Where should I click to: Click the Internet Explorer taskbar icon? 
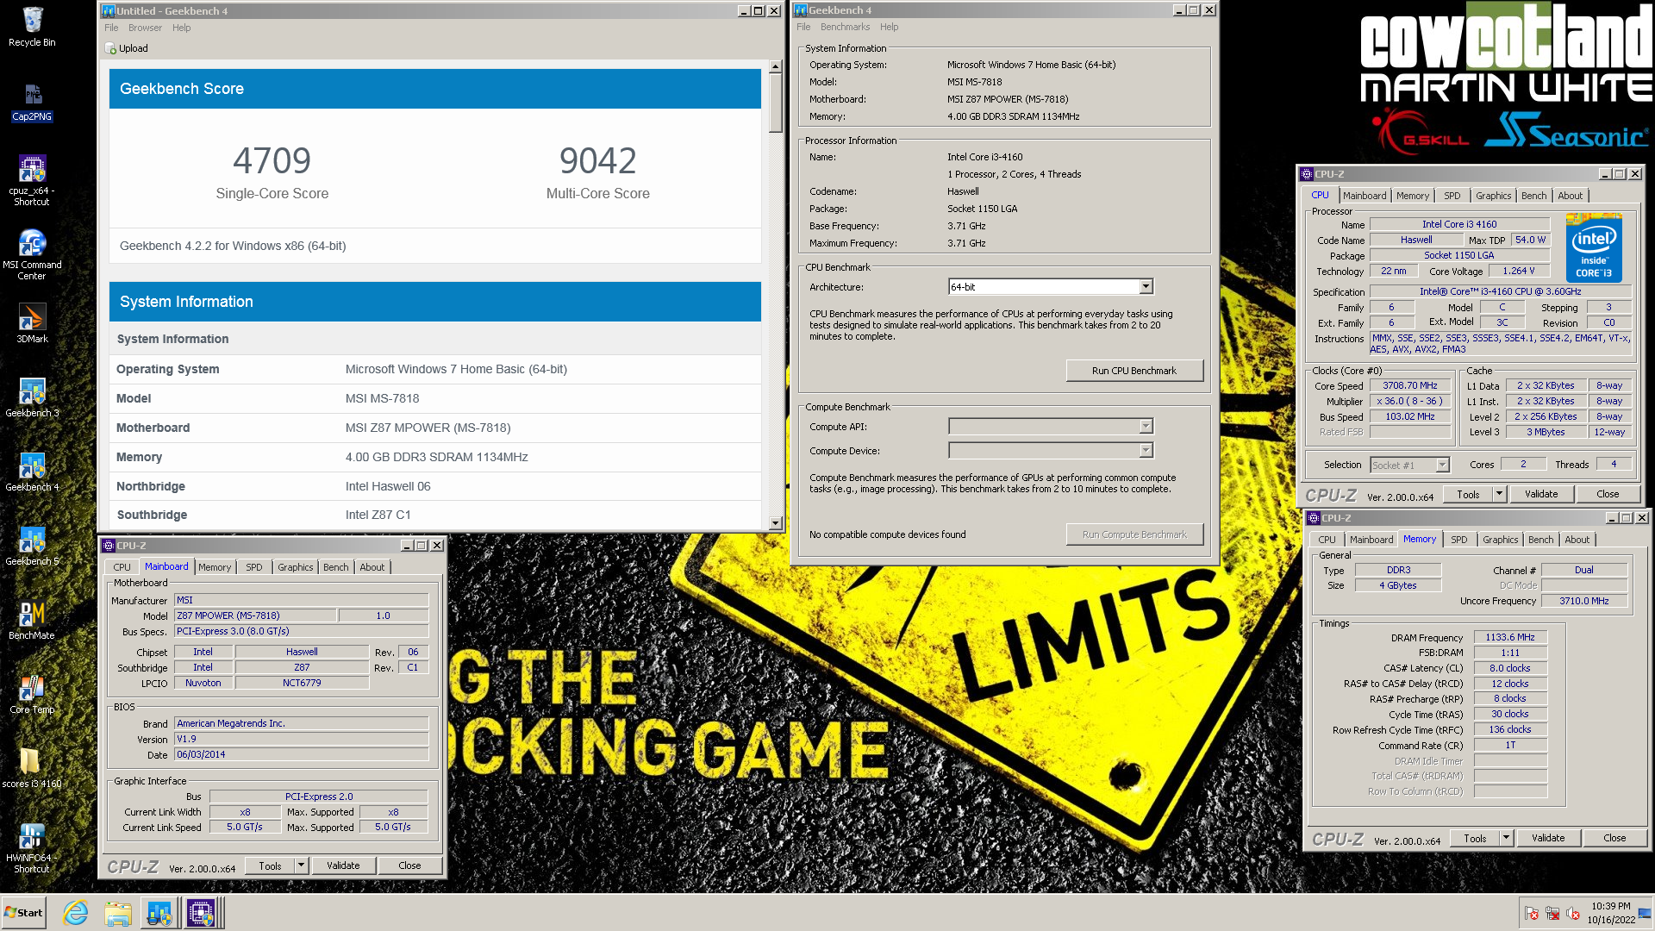[76, 913]
